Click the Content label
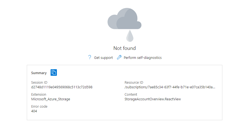This screenshot has width=236, height=127. tap(131, 95)
